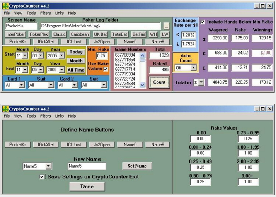Click the Set Name button
The height and width of the screenshot is (197, 276).
137,166
